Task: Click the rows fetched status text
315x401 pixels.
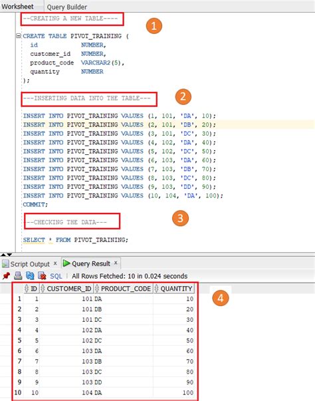Action: tap(130, 276)
